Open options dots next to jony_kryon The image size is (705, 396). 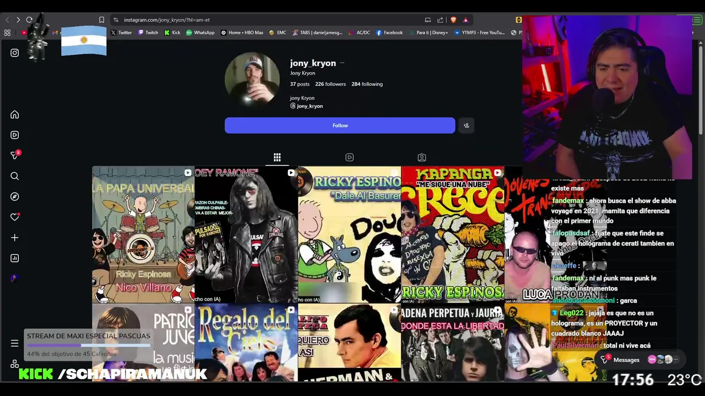click(342, 63)
